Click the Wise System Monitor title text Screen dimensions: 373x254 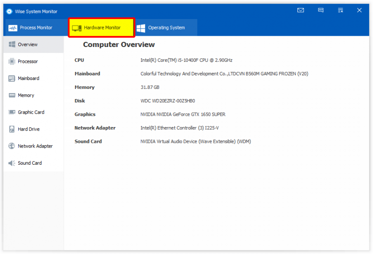pyautogui.click(x=36, y=11)
